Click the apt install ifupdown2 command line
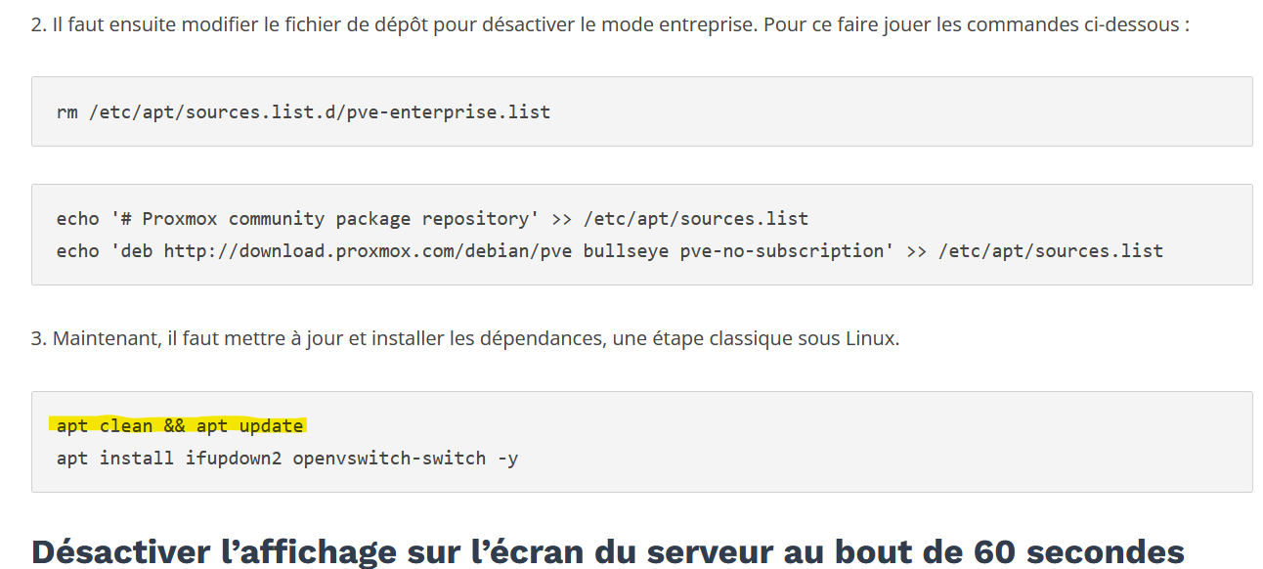 click(x=287, y=458)
